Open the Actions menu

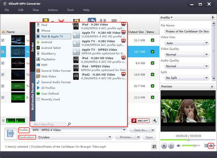pos(53,10)
